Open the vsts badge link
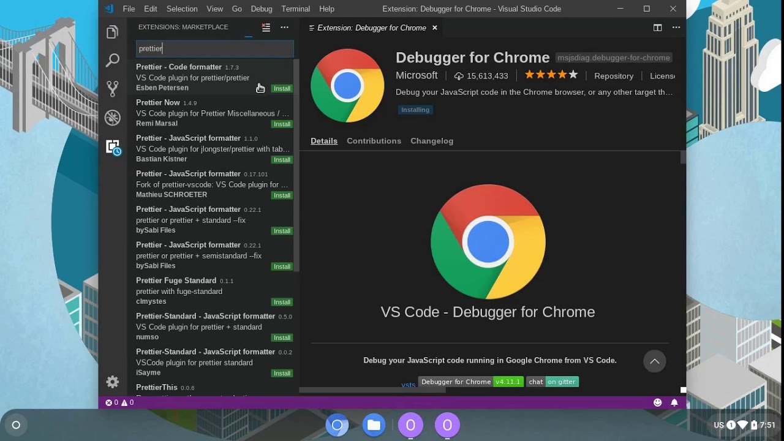Image resolution: width=784 pixels, height=441 pixels. click(408, 384)
